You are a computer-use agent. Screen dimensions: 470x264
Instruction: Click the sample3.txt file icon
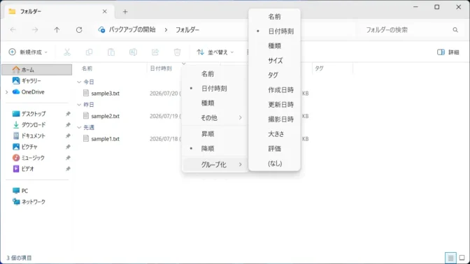[x=86, y=93]
